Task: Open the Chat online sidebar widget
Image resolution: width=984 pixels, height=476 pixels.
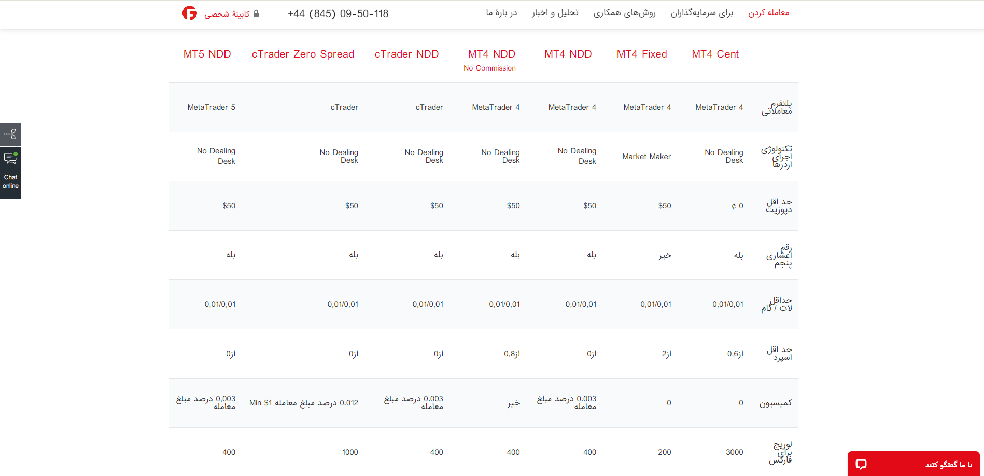Action: click(x=10, y=173)
